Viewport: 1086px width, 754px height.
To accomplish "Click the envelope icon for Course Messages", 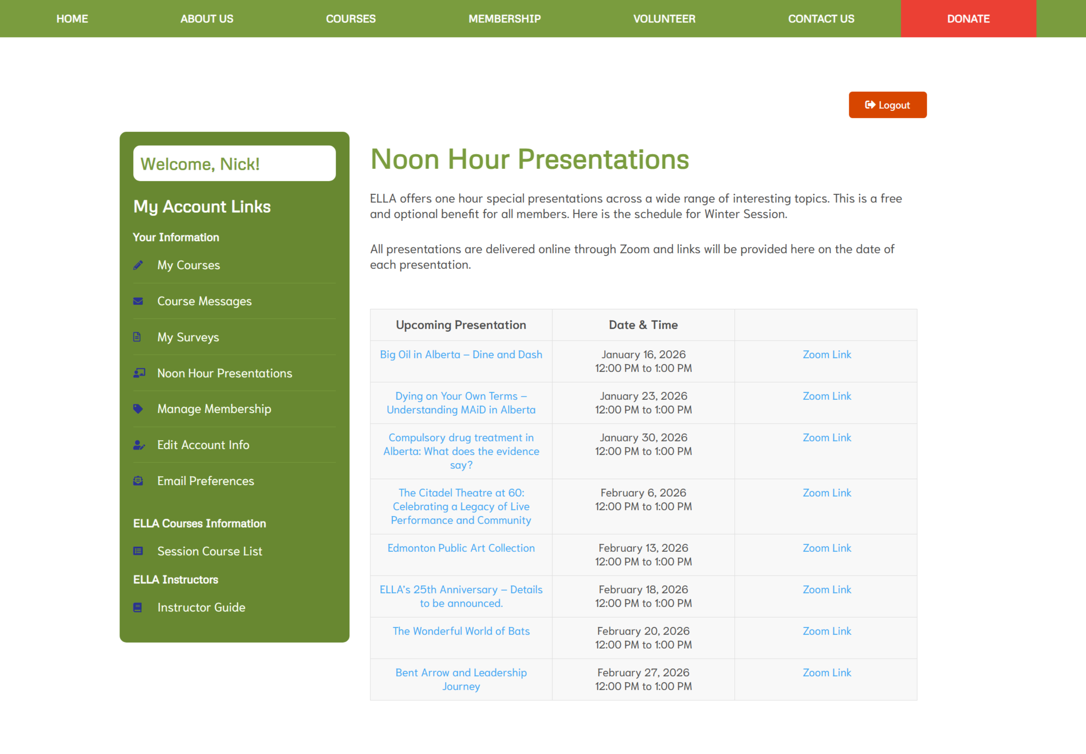I will click(138, 301).
